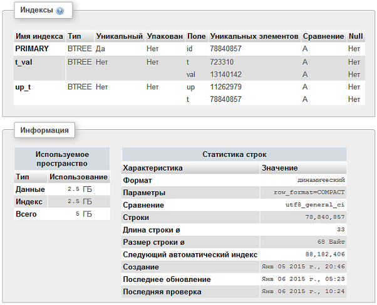Viewport: 377px width, 305px height.
Task: Select the динамический value
Action: [x=321, y=180]
